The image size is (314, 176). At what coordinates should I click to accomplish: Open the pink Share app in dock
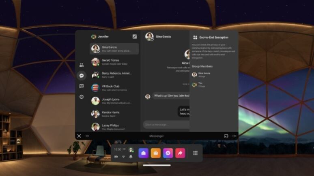(x=180, y=153)
